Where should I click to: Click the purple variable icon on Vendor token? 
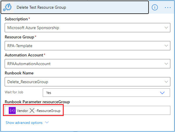tap(12, 110)
